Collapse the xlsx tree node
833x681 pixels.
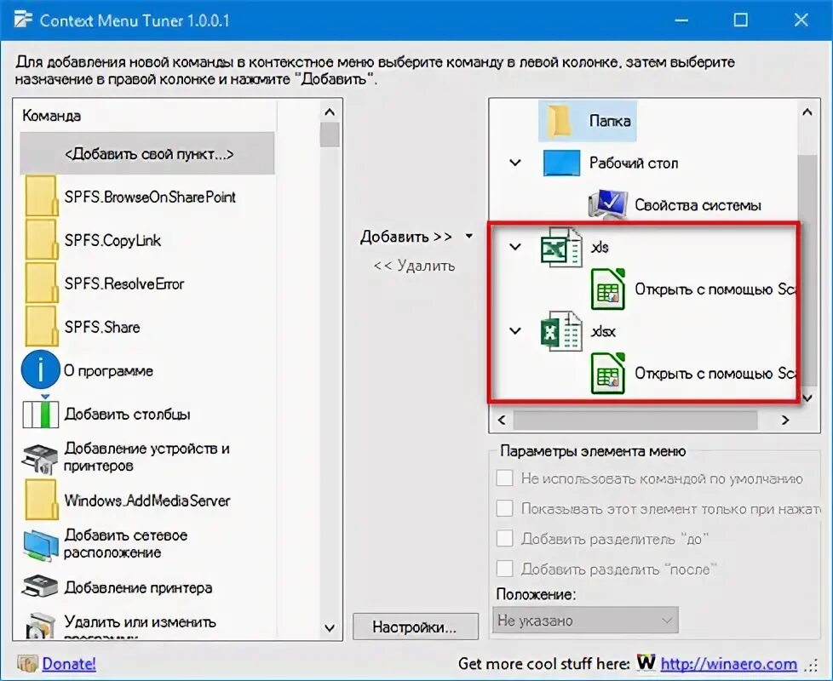click(x=514, y=331)
